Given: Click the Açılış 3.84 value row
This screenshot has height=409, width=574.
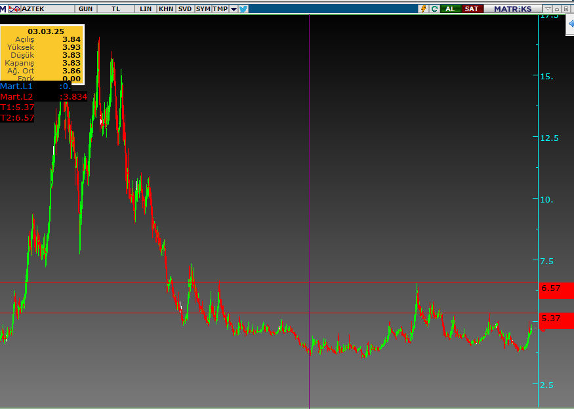Looking at the screenshot, I should [x=43, y=39].
